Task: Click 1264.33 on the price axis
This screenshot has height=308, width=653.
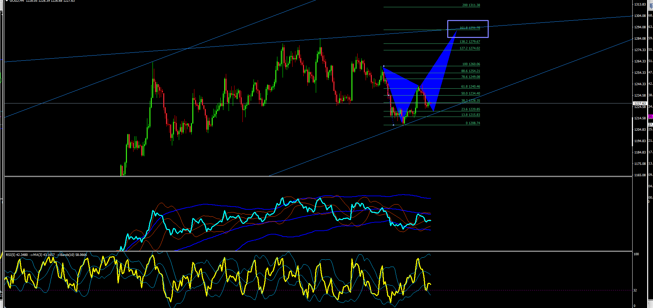Action: (640, 61)
